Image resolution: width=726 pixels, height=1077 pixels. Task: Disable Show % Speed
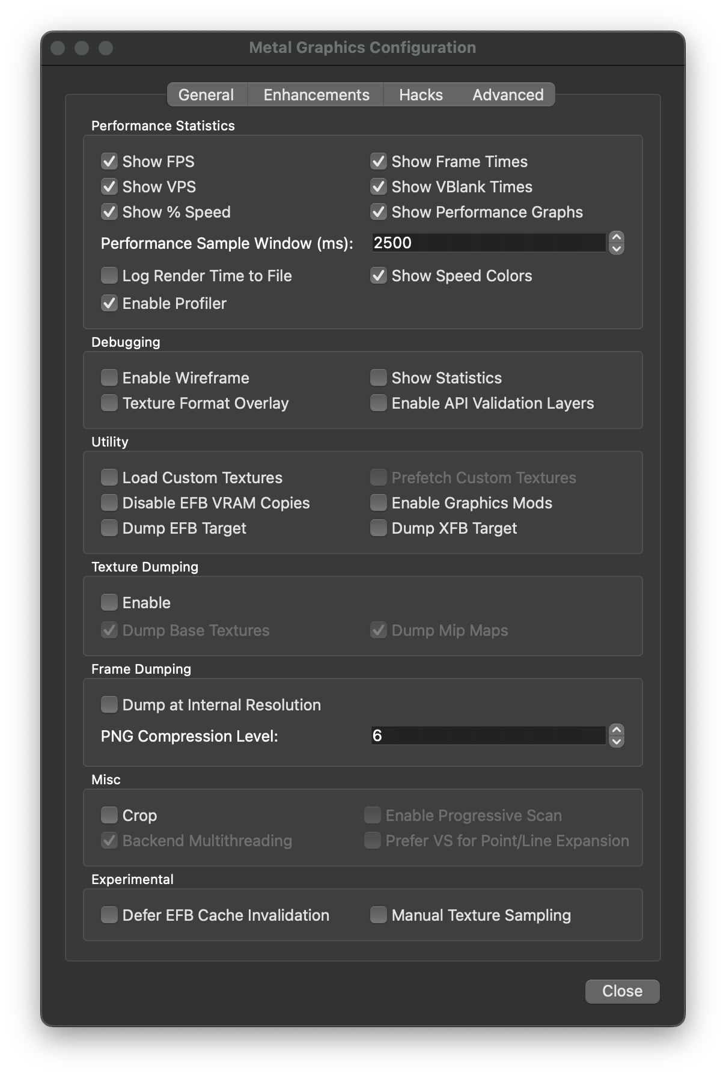pos(109,212)
